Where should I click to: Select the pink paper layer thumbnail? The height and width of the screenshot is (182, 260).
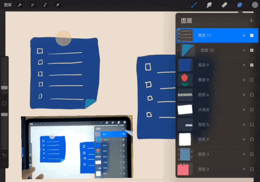point(185,169)
